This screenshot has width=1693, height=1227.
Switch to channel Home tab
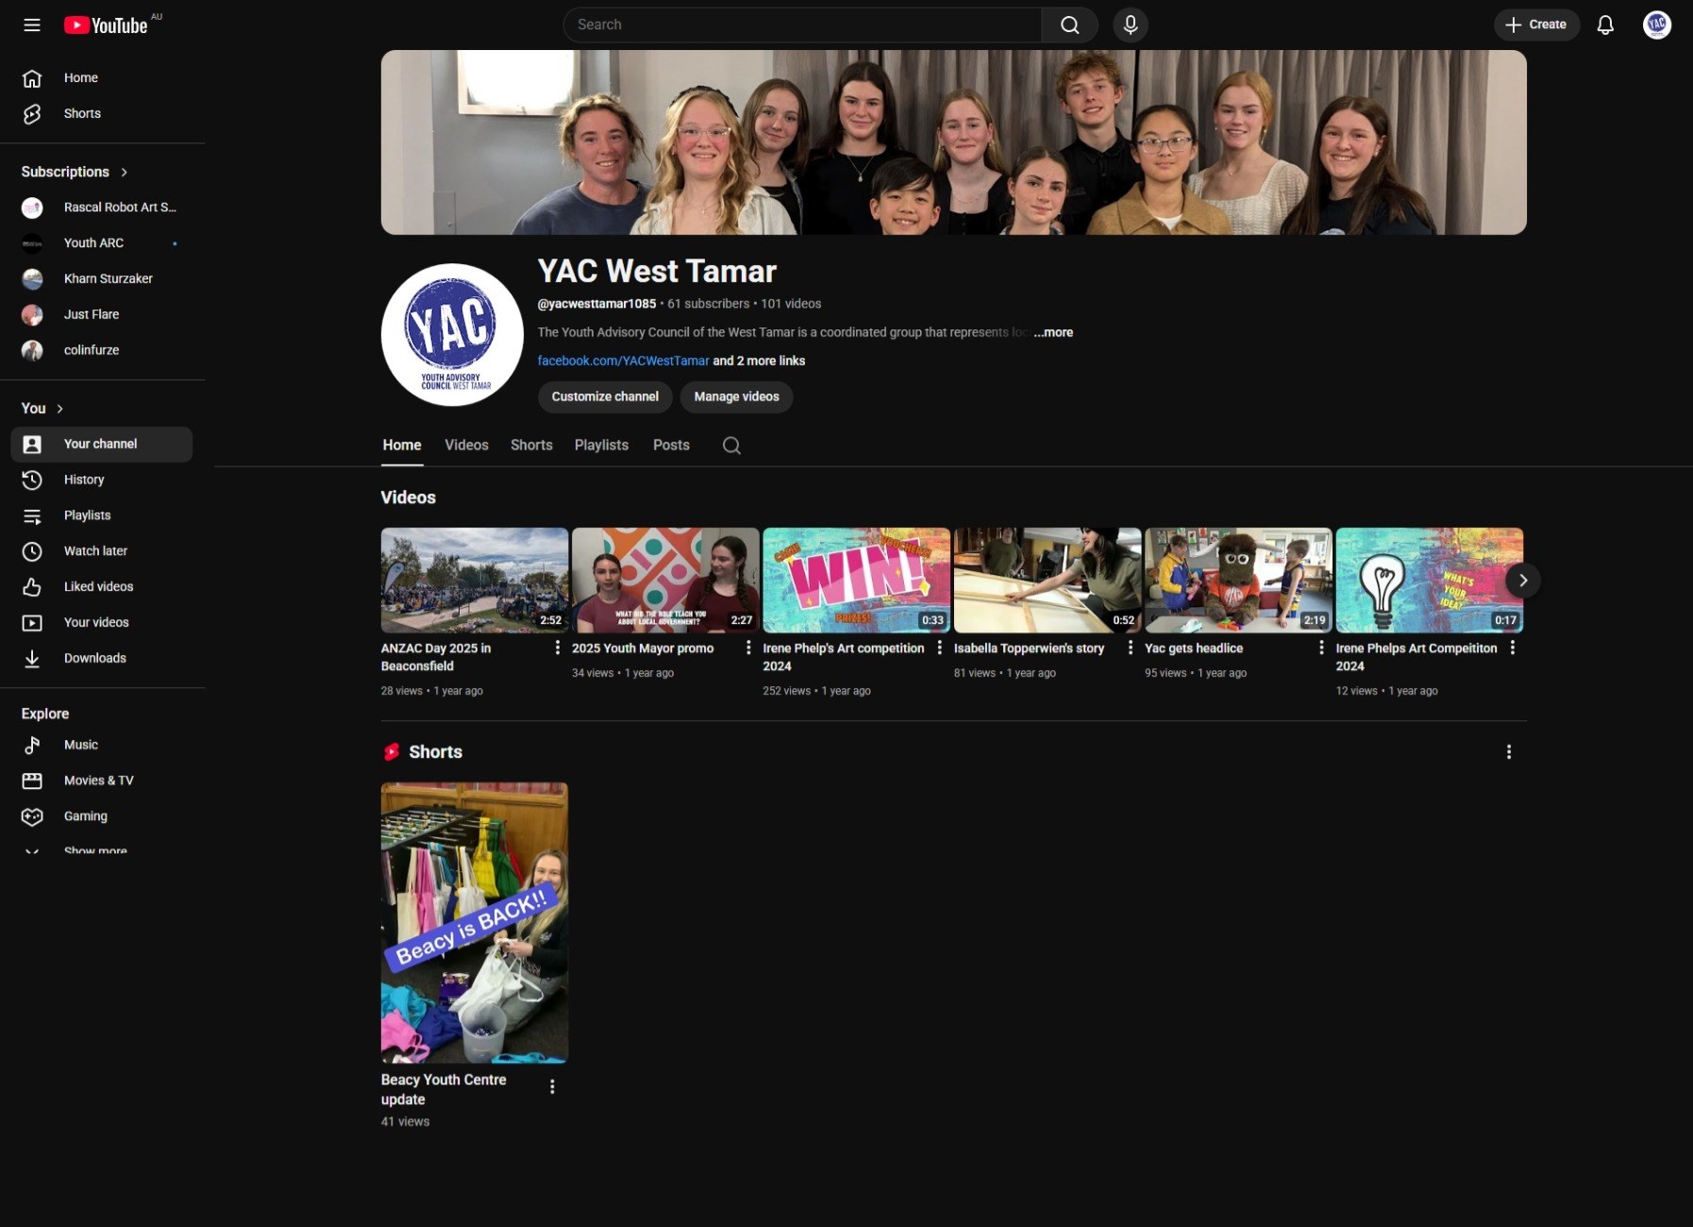click(402, 445)
